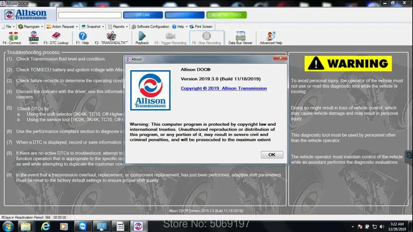Screen dimensions: 413x232
Task: Click the Allison DOC taskbar icon
Action: coord(138,226)
